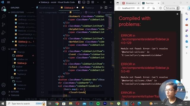Viewport: 190px width, 106px height.
Task: Switch to the Sidebar.js editor tab
Action: point(69,8)
